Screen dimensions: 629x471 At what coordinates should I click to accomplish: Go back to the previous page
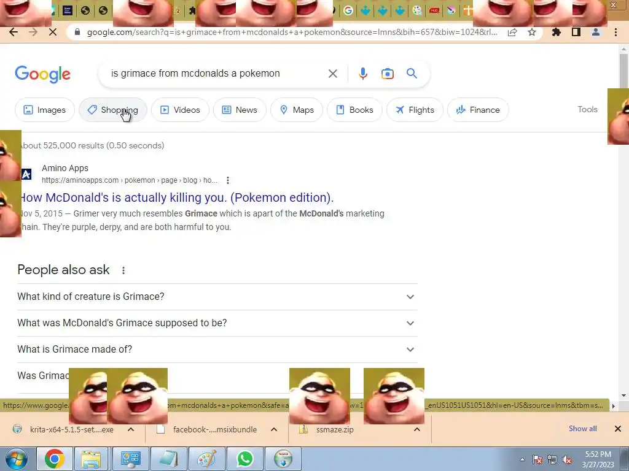14,33
